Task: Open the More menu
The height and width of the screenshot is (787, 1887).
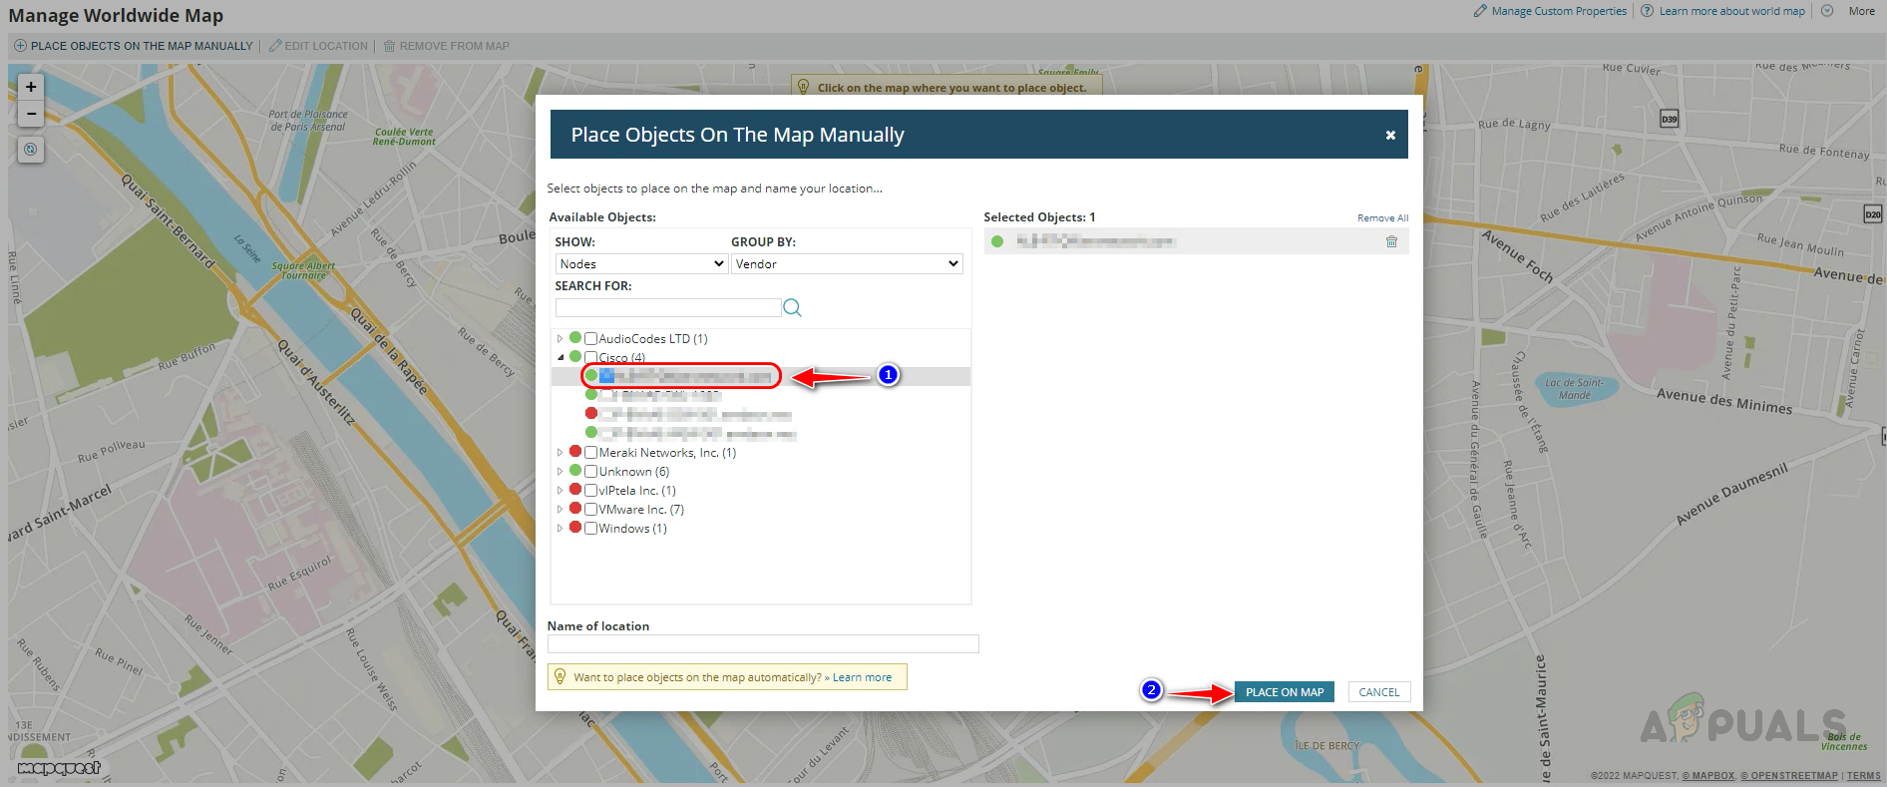Action: pyautogui.click(x=1861, y=11)
